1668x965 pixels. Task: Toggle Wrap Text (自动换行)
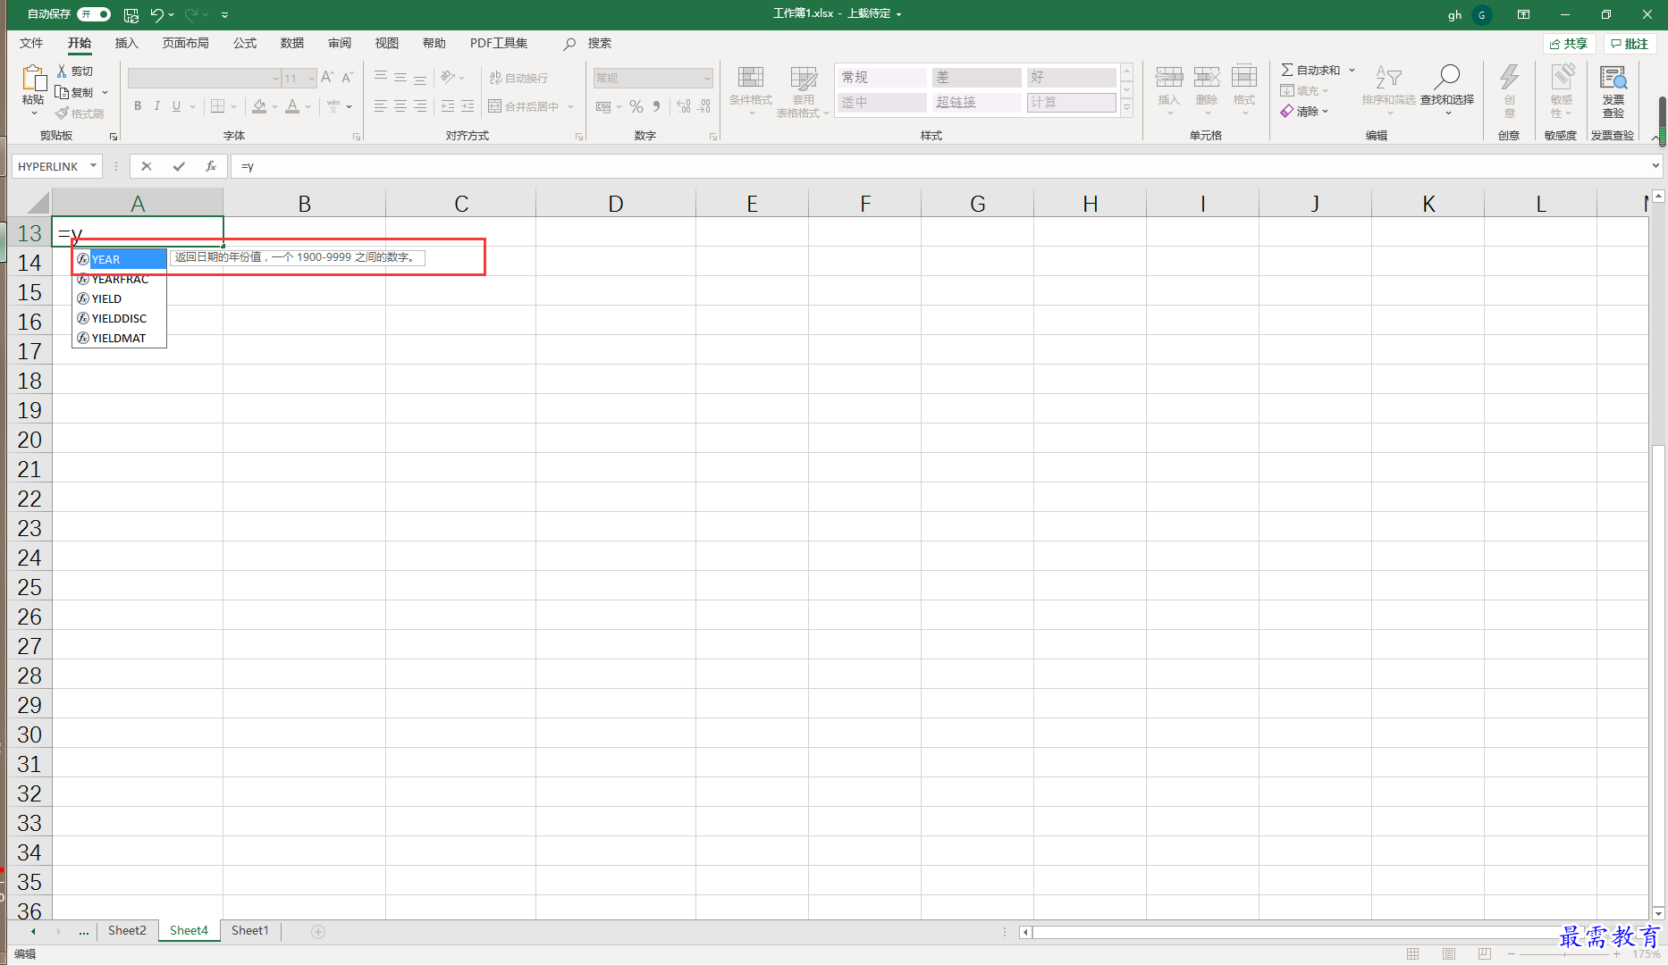click(518, 78)
